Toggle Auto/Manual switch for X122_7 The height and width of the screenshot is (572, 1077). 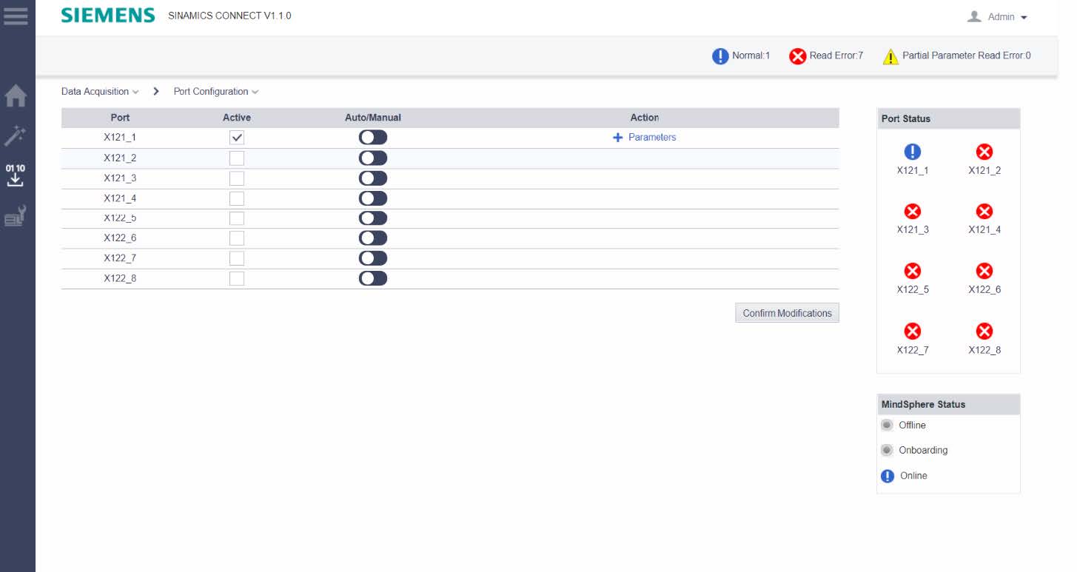point(373,258)
